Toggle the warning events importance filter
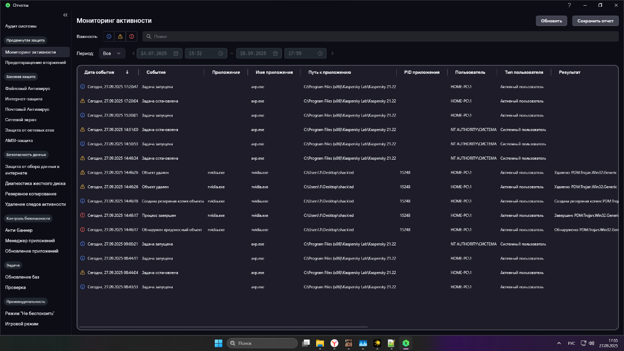Viewport: 624px width, 351px height. click(x=120, y=36)
